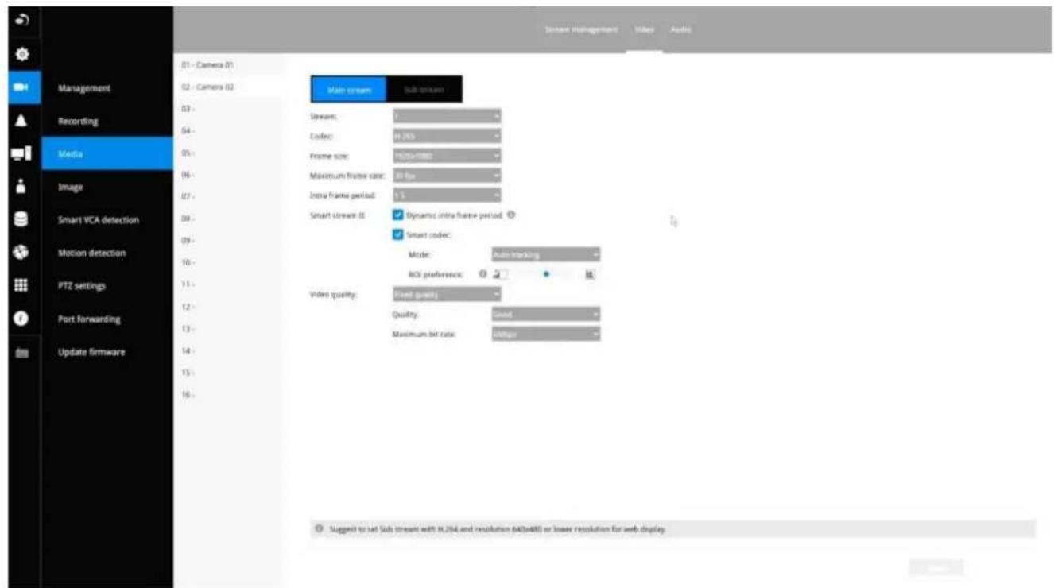The width and height of the screenshot is (1054, 588).
Task: Click the bottom-most dim sidebar icon
Action: point(23,352)
